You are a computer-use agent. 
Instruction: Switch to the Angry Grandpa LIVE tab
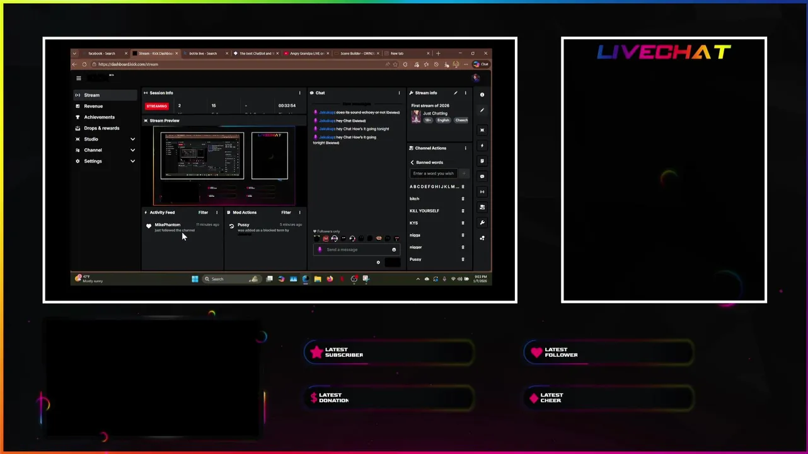(307, 54)
